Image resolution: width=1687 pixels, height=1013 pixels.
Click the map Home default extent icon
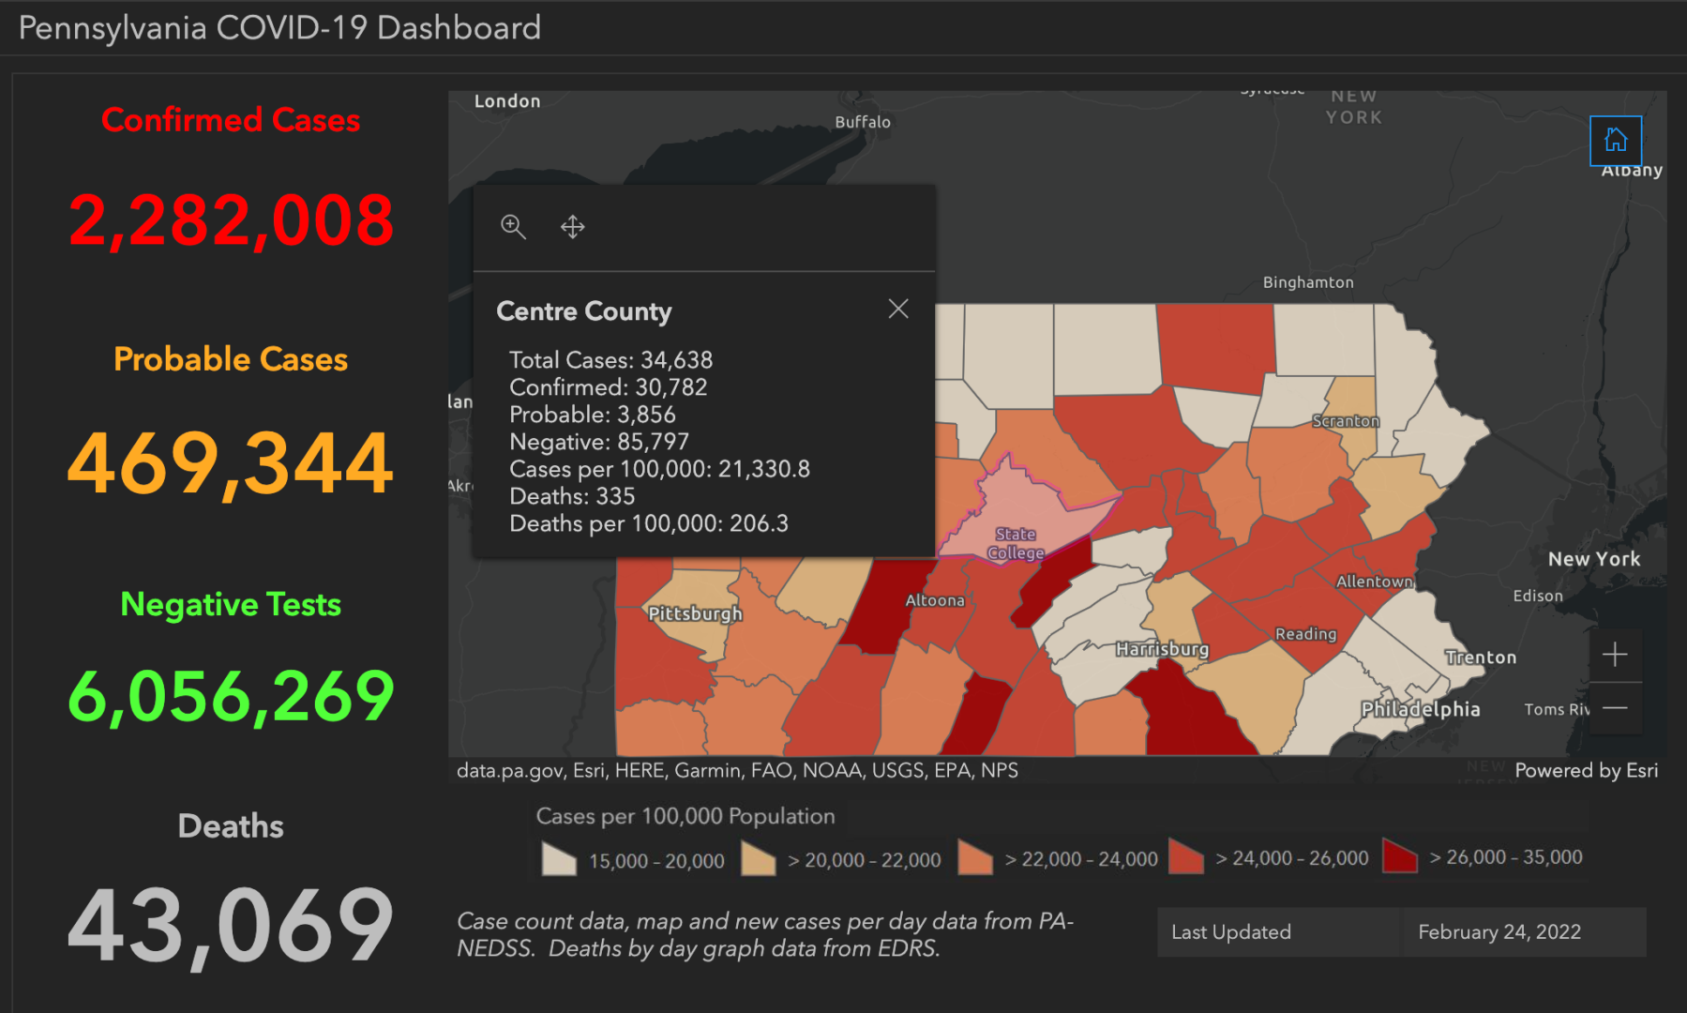point(1615,141)
